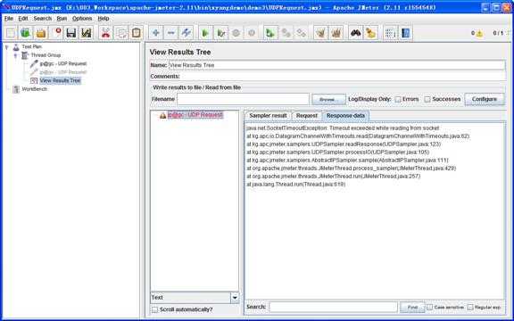Open the Run menu
514x321 pixels.
(62, 19)
